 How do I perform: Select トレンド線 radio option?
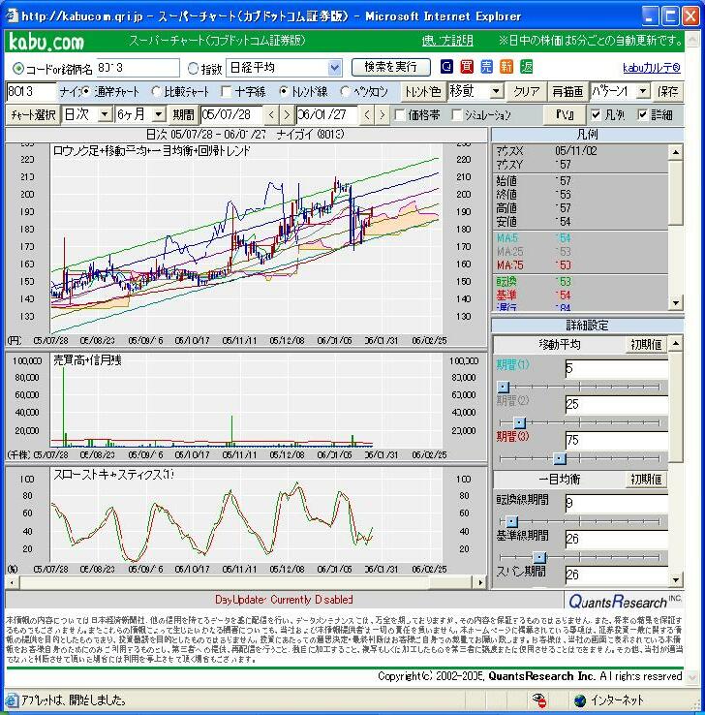pos(284,91)
